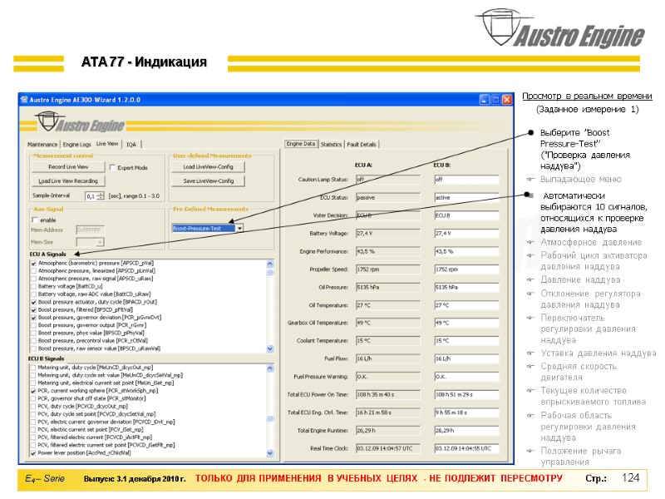The width and height of the screenshot is (665, 499).
Task: Uncheck Boost pressure, governor deviation signal
Action: 33,318
